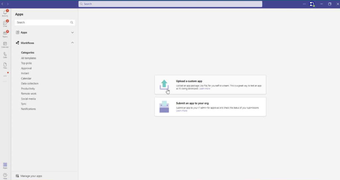Collapse the Workflows section chevron

(x=72, y=43)
